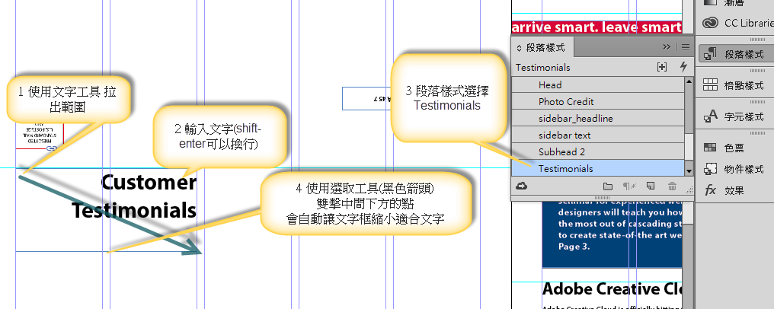
Task: Click the clear overrides icon in panel footer
Action: tap(628, 186)
